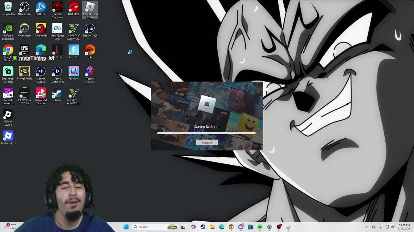414x232 pixels.
Task: Open Copilot from the taskbar
Action: click(x=193, y=227)
